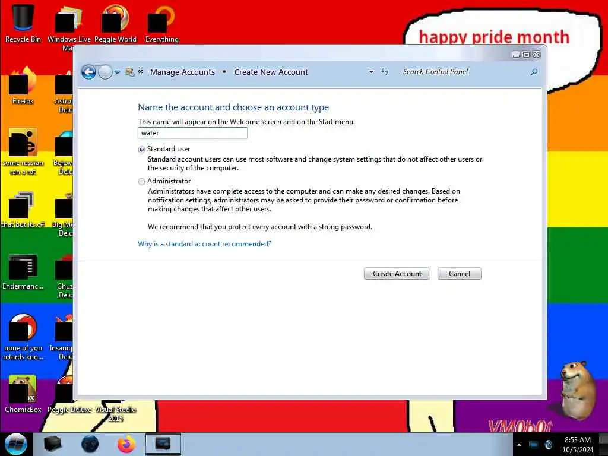Open Firefox from the taskbar
This screenshot has height=456, width=608.
[x=126, y=444]
